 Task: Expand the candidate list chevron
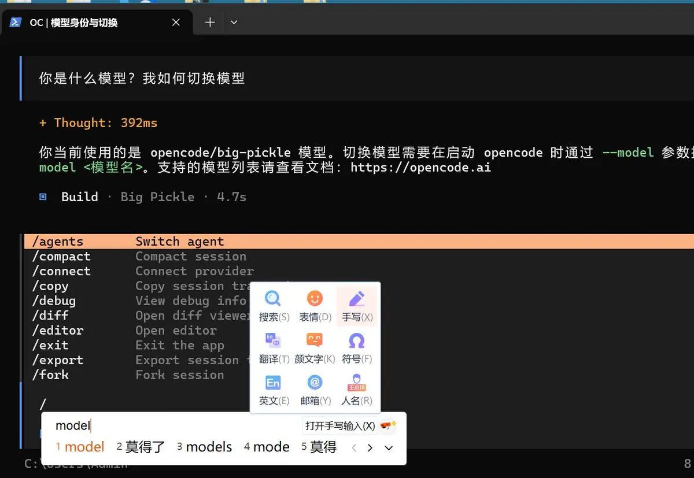389,448
